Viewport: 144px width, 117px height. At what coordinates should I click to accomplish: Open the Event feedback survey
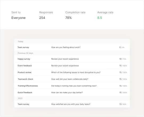coord(25,66)
